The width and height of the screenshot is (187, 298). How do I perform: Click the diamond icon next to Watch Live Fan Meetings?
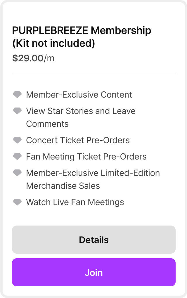[17, 202]
